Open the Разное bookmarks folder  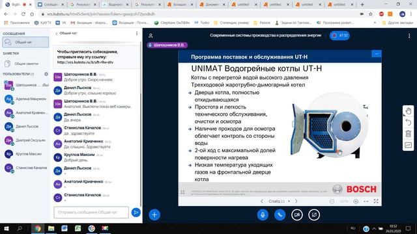tap(262, 23)
